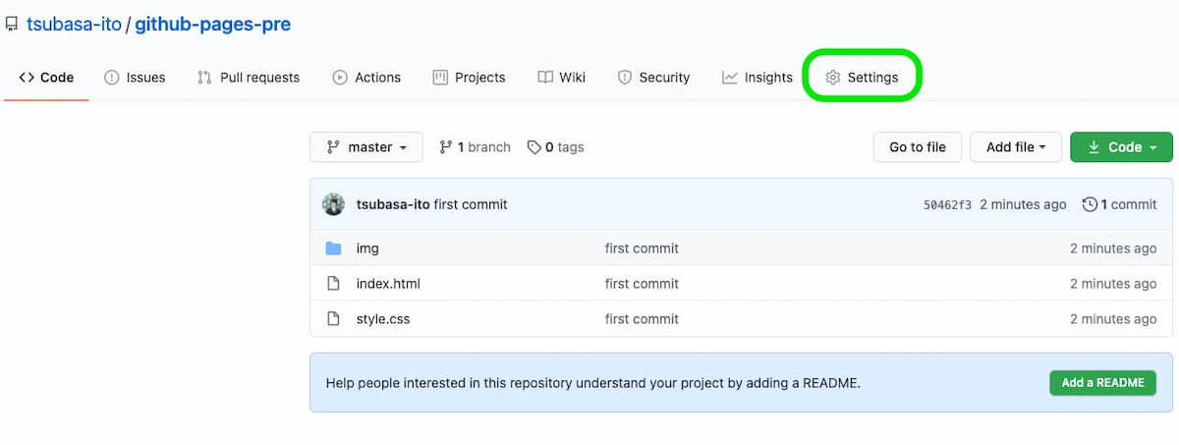
Task: Open the Settings tab
Action: (x=862, y=78)
